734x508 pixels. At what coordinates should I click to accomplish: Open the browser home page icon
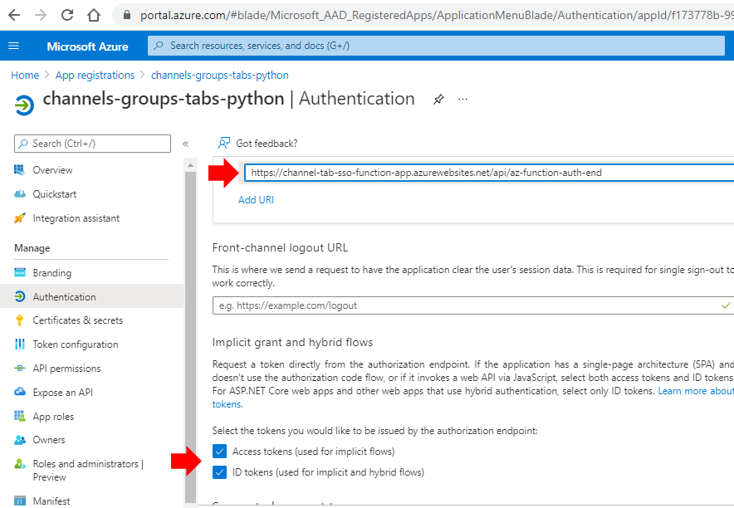pyautogui.click(x=94, y=15)
